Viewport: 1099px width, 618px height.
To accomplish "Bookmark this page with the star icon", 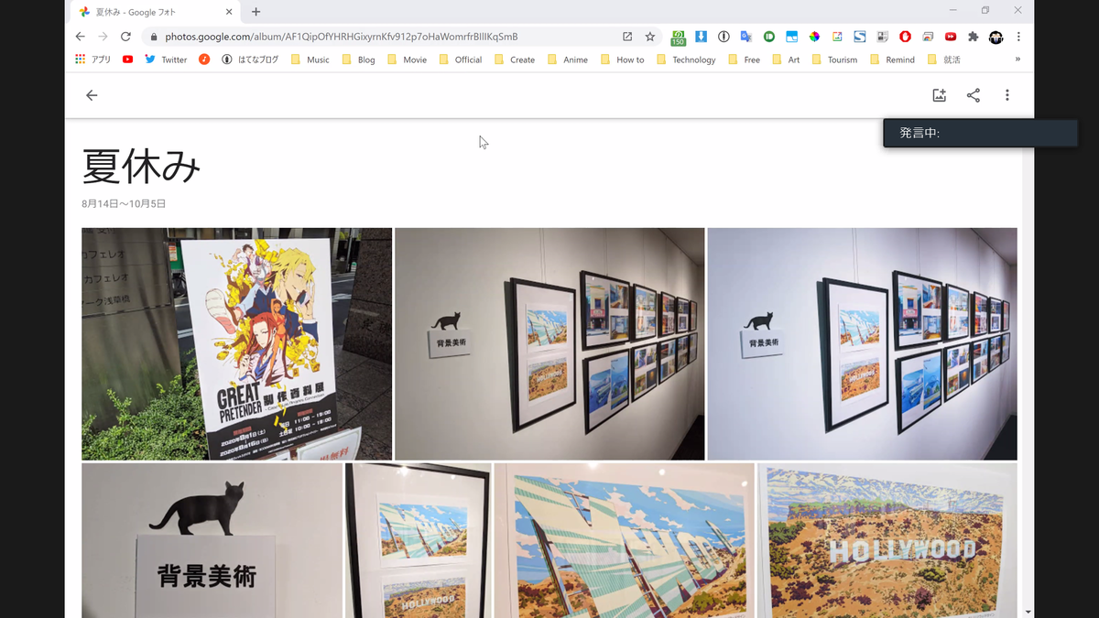I will pyautogui.click(x=650, y=37).
